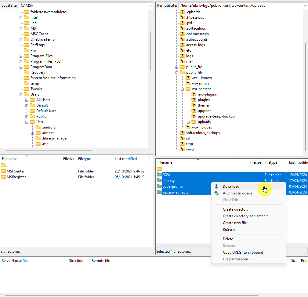The image size is (308, 297).
Task: Click the upgrade-temp-backup folder icon
Action: [194, 116]
